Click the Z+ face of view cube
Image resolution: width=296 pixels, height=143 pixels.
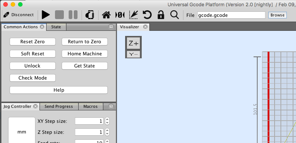tap(134, 43)
